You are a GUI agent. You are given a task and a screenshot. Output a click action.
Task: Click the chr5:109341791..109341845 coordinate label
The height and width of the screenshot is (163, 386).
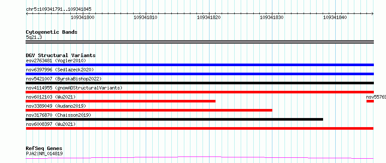click(x=59, y=10)
